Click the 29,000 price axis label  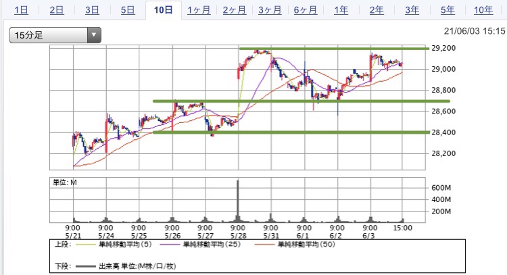(x=443, y=69)
